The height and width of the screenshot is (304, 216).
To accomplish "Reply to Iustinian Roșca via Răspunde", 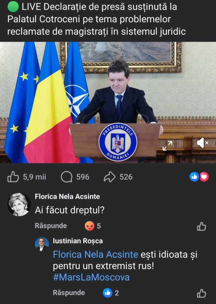I will (x=69, y=292).
